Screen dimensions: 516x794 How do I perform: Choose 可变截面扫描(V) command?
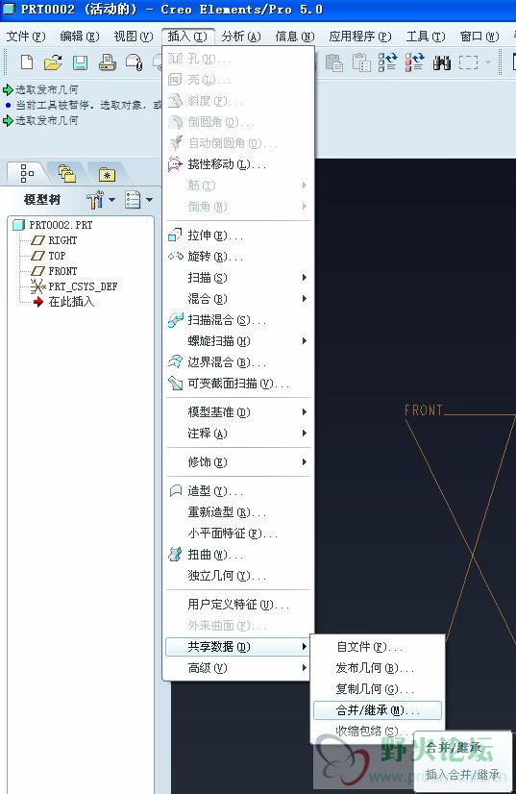click(x=237, y=384)
